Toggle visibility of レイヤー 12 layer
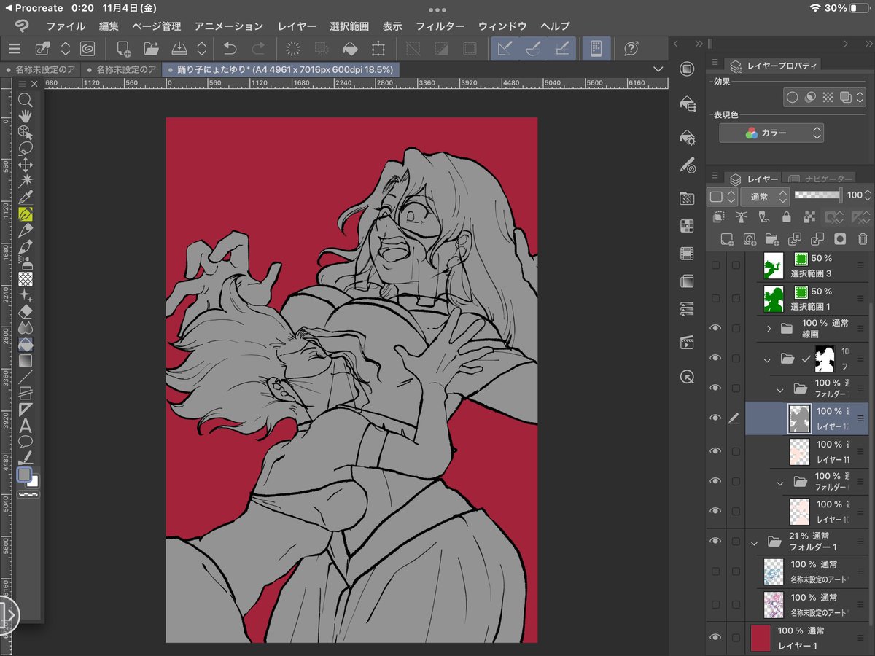Screen dimensions: 875x656 (715, 418)
